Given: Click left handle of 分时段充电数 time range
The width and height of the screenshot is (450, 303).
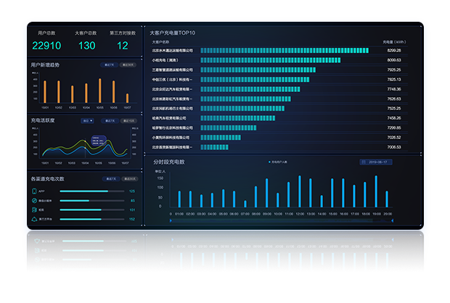Looking at the screenshot, I should 172,221.
